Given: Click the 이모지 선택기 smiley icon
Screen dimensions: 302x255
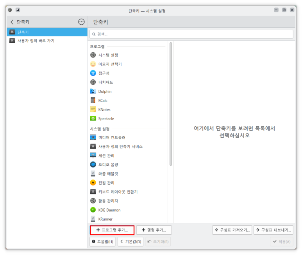Looking at the screenshot, I should pyautogui.click(x=93, y=64).
